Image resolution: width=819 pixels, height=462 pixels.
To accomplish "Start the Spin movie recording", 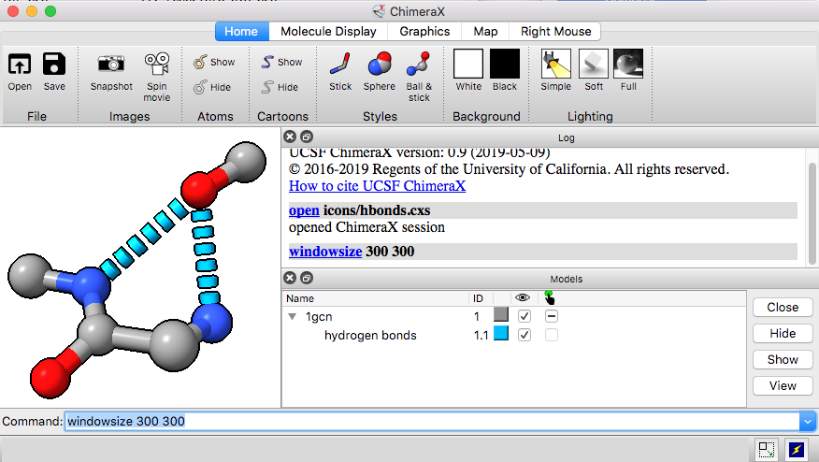I will click(156, 65).
